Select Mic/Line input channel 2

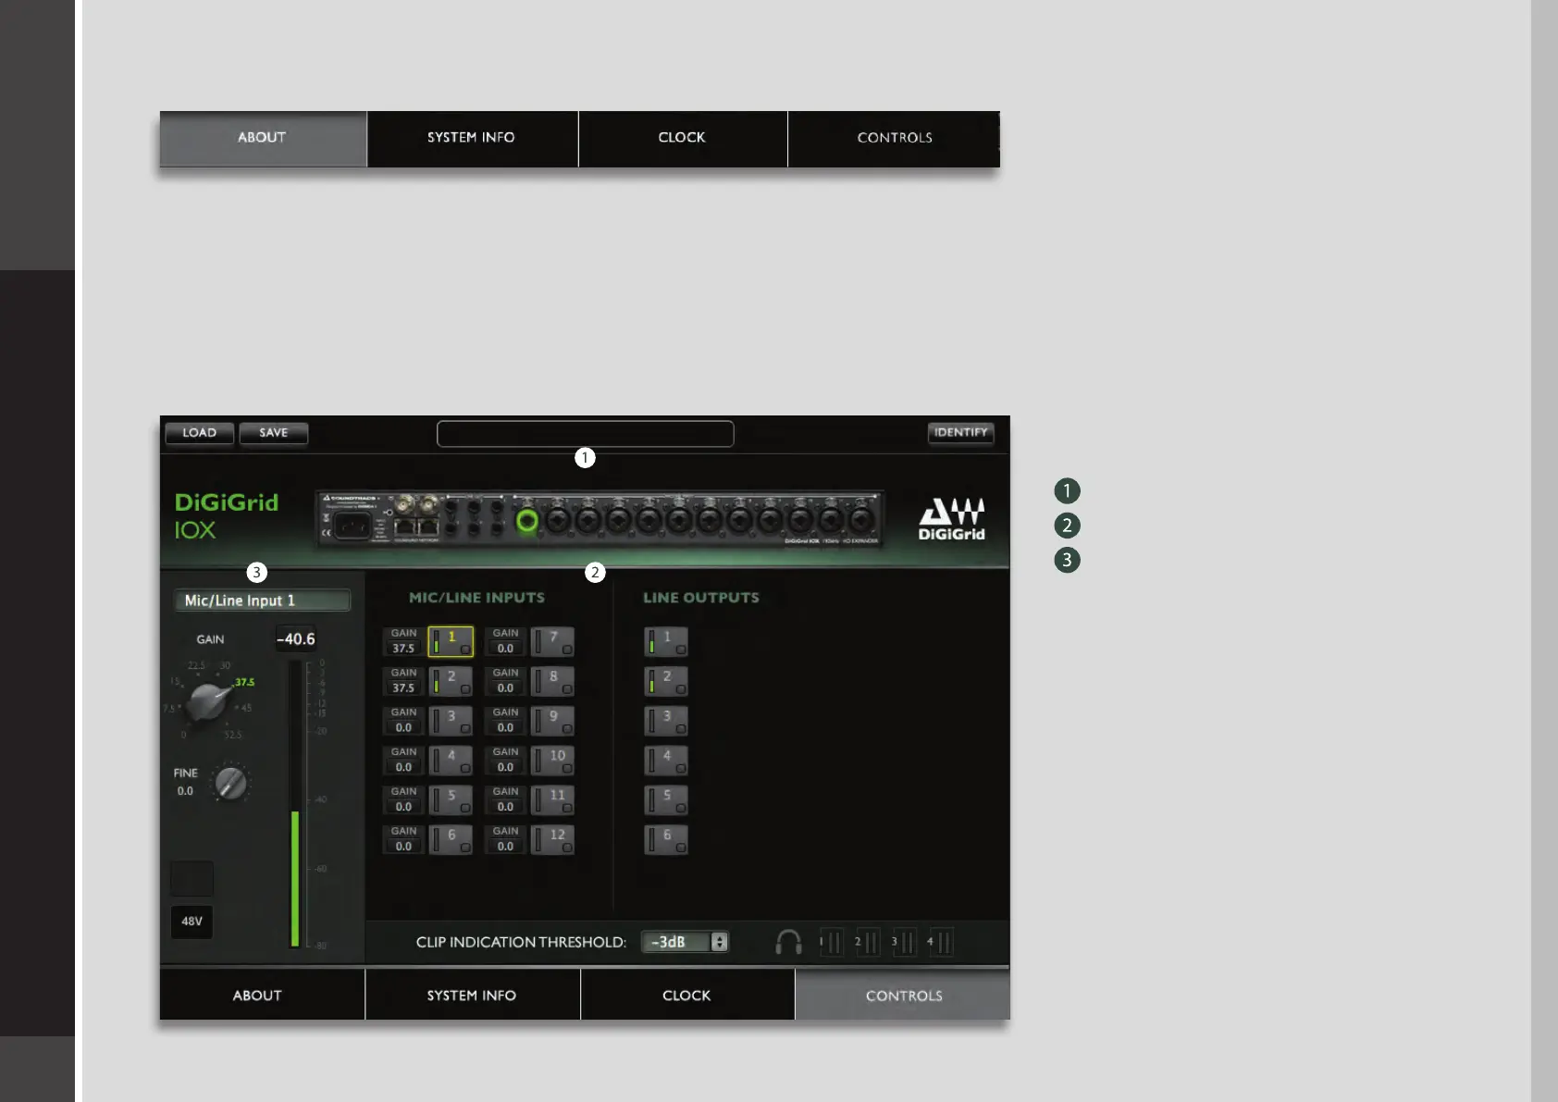click(451, 681)
